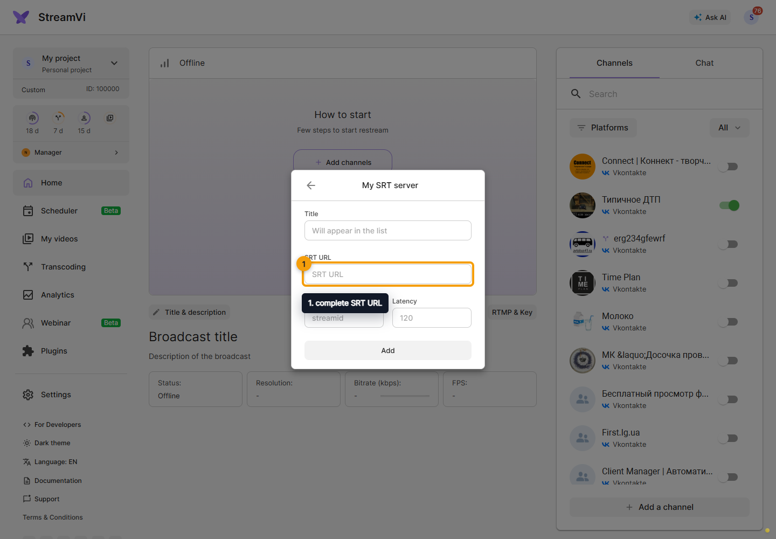Expand the My project selector
The image size is (776, 539).
pyautogui.click(x=71, y=64)
